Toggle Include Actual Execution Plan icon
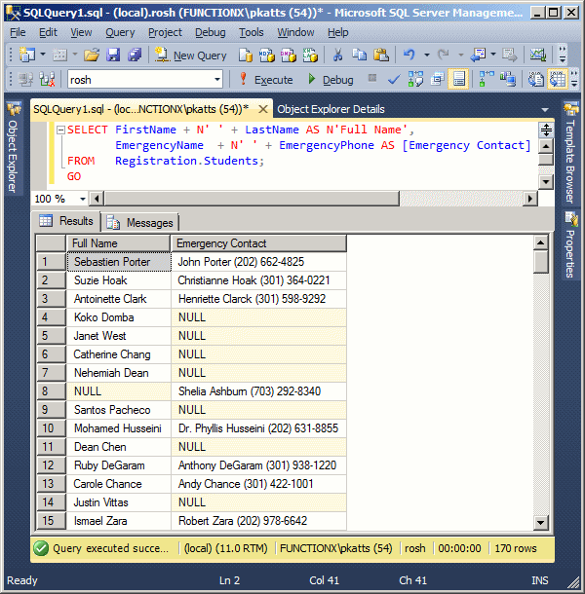Screen dimensions: 585x594 click(x=486, y=80)
